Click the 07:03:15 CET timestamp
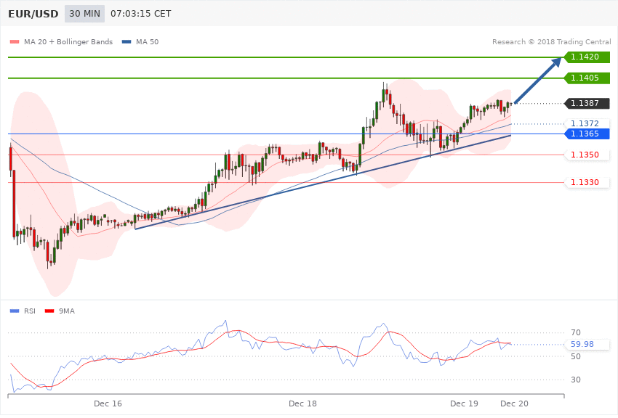This screenshot has height=418, width=618. point(141,14)
